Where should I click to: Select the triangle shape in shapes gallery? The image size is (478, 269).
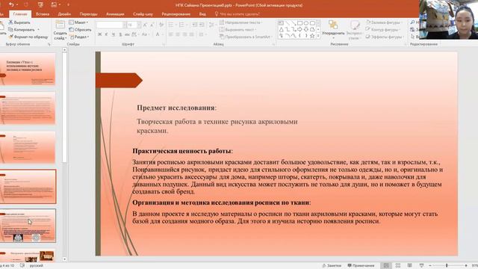click(x=281, y=29)
